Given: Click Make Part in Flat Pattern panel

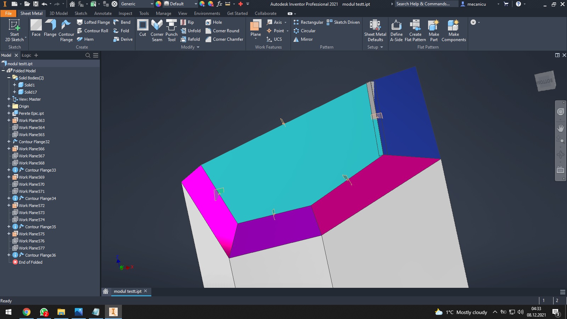Looking at the screenshot, I should coord(434,30).
